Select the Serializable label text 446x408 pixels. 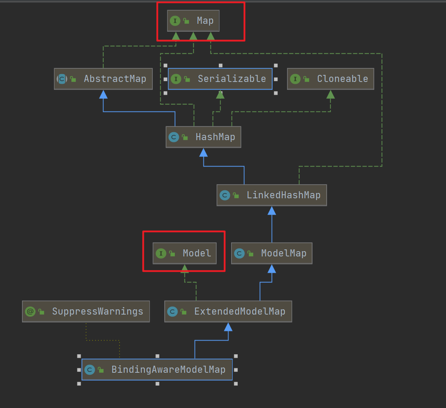[x=232, y=79]
